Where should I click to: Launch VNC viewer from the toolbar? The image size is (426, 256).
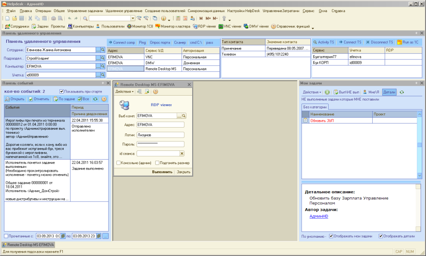click(230, 26)
